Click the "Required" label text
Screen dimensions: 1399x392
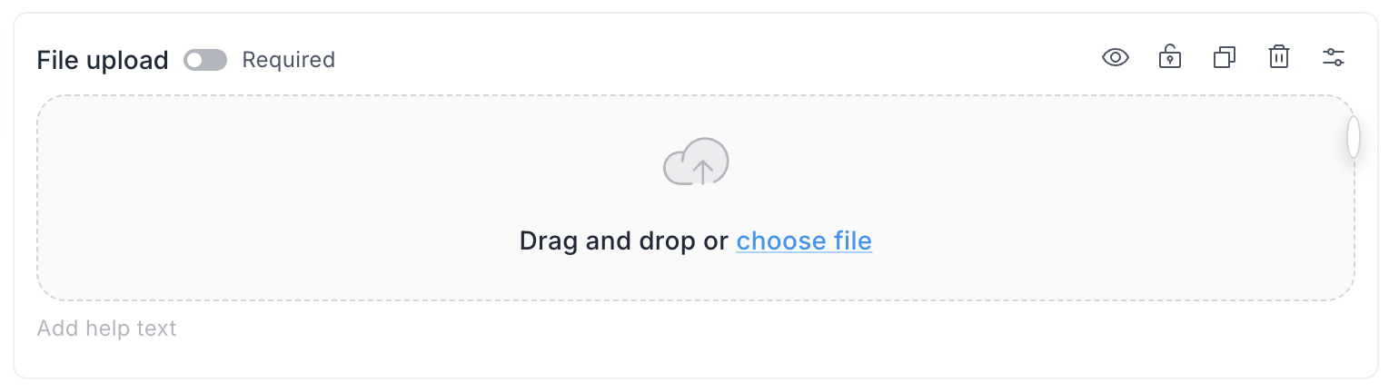(x=288, y=60)
